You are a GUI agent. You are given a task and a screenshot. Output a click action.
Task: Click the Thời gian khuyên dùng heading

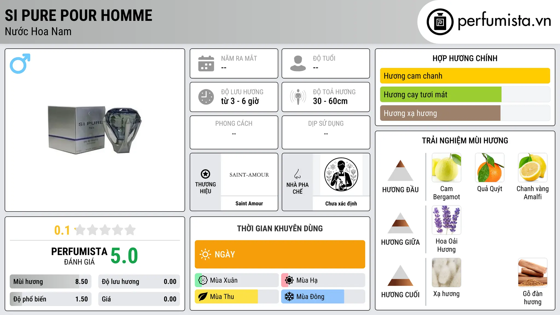[280, 228]
